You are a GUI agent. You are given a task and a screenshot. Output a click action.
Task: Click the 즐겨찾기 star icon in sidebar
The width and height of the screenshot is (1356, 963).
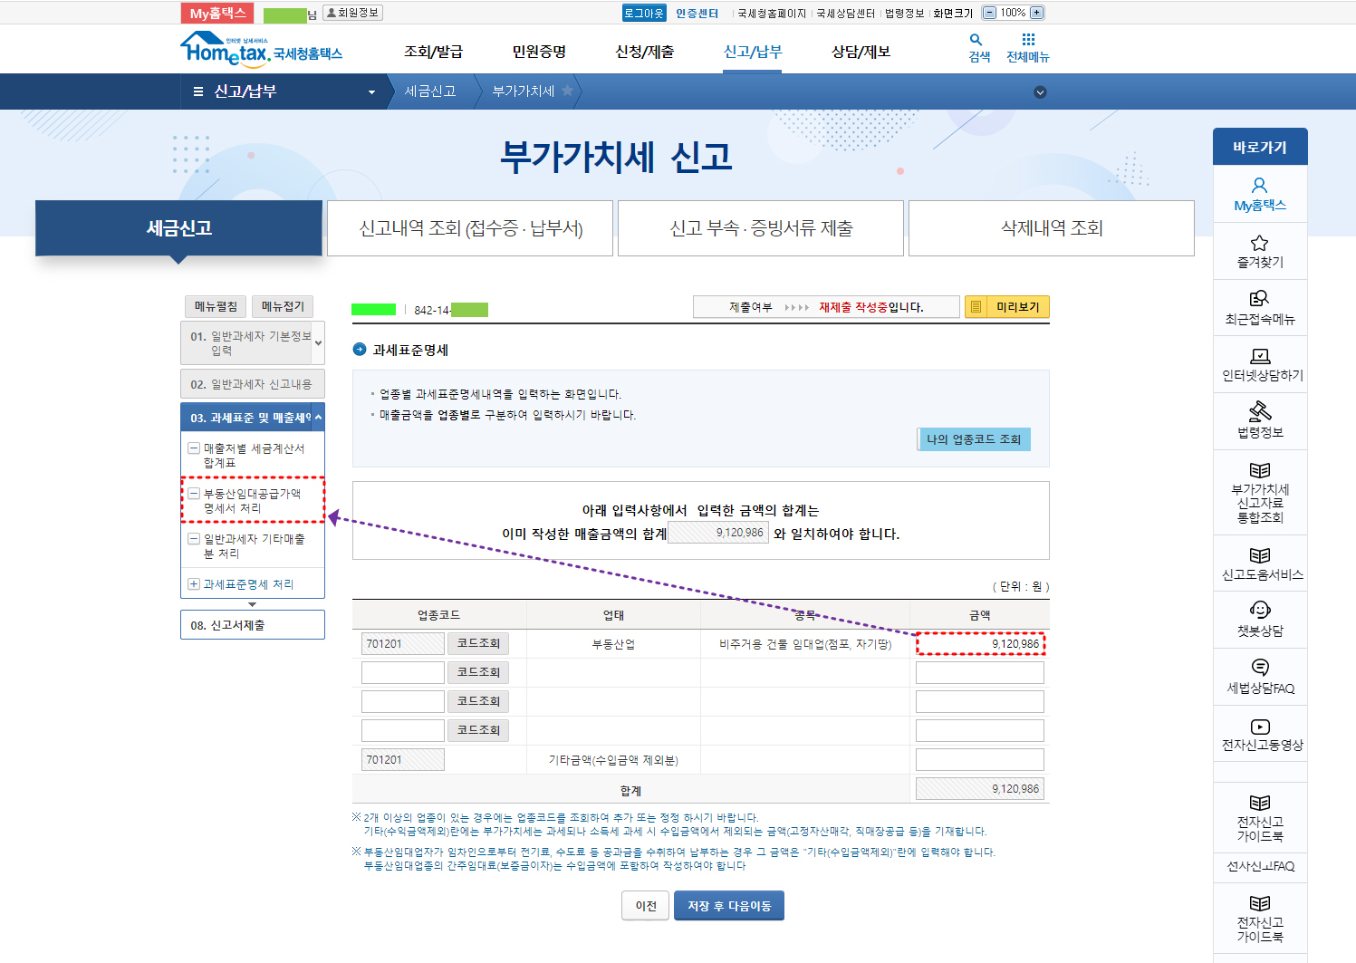pyautogui.click(x=1259, y=243)
